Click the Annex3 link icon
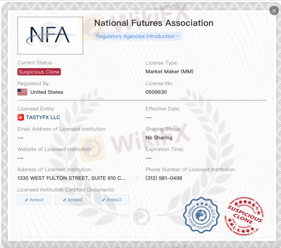The width and height of the screenshot is (281, 248). 104,200
